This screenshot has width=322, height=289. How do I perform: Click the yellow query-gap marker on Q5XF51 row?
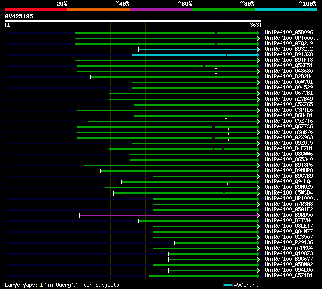216,68
